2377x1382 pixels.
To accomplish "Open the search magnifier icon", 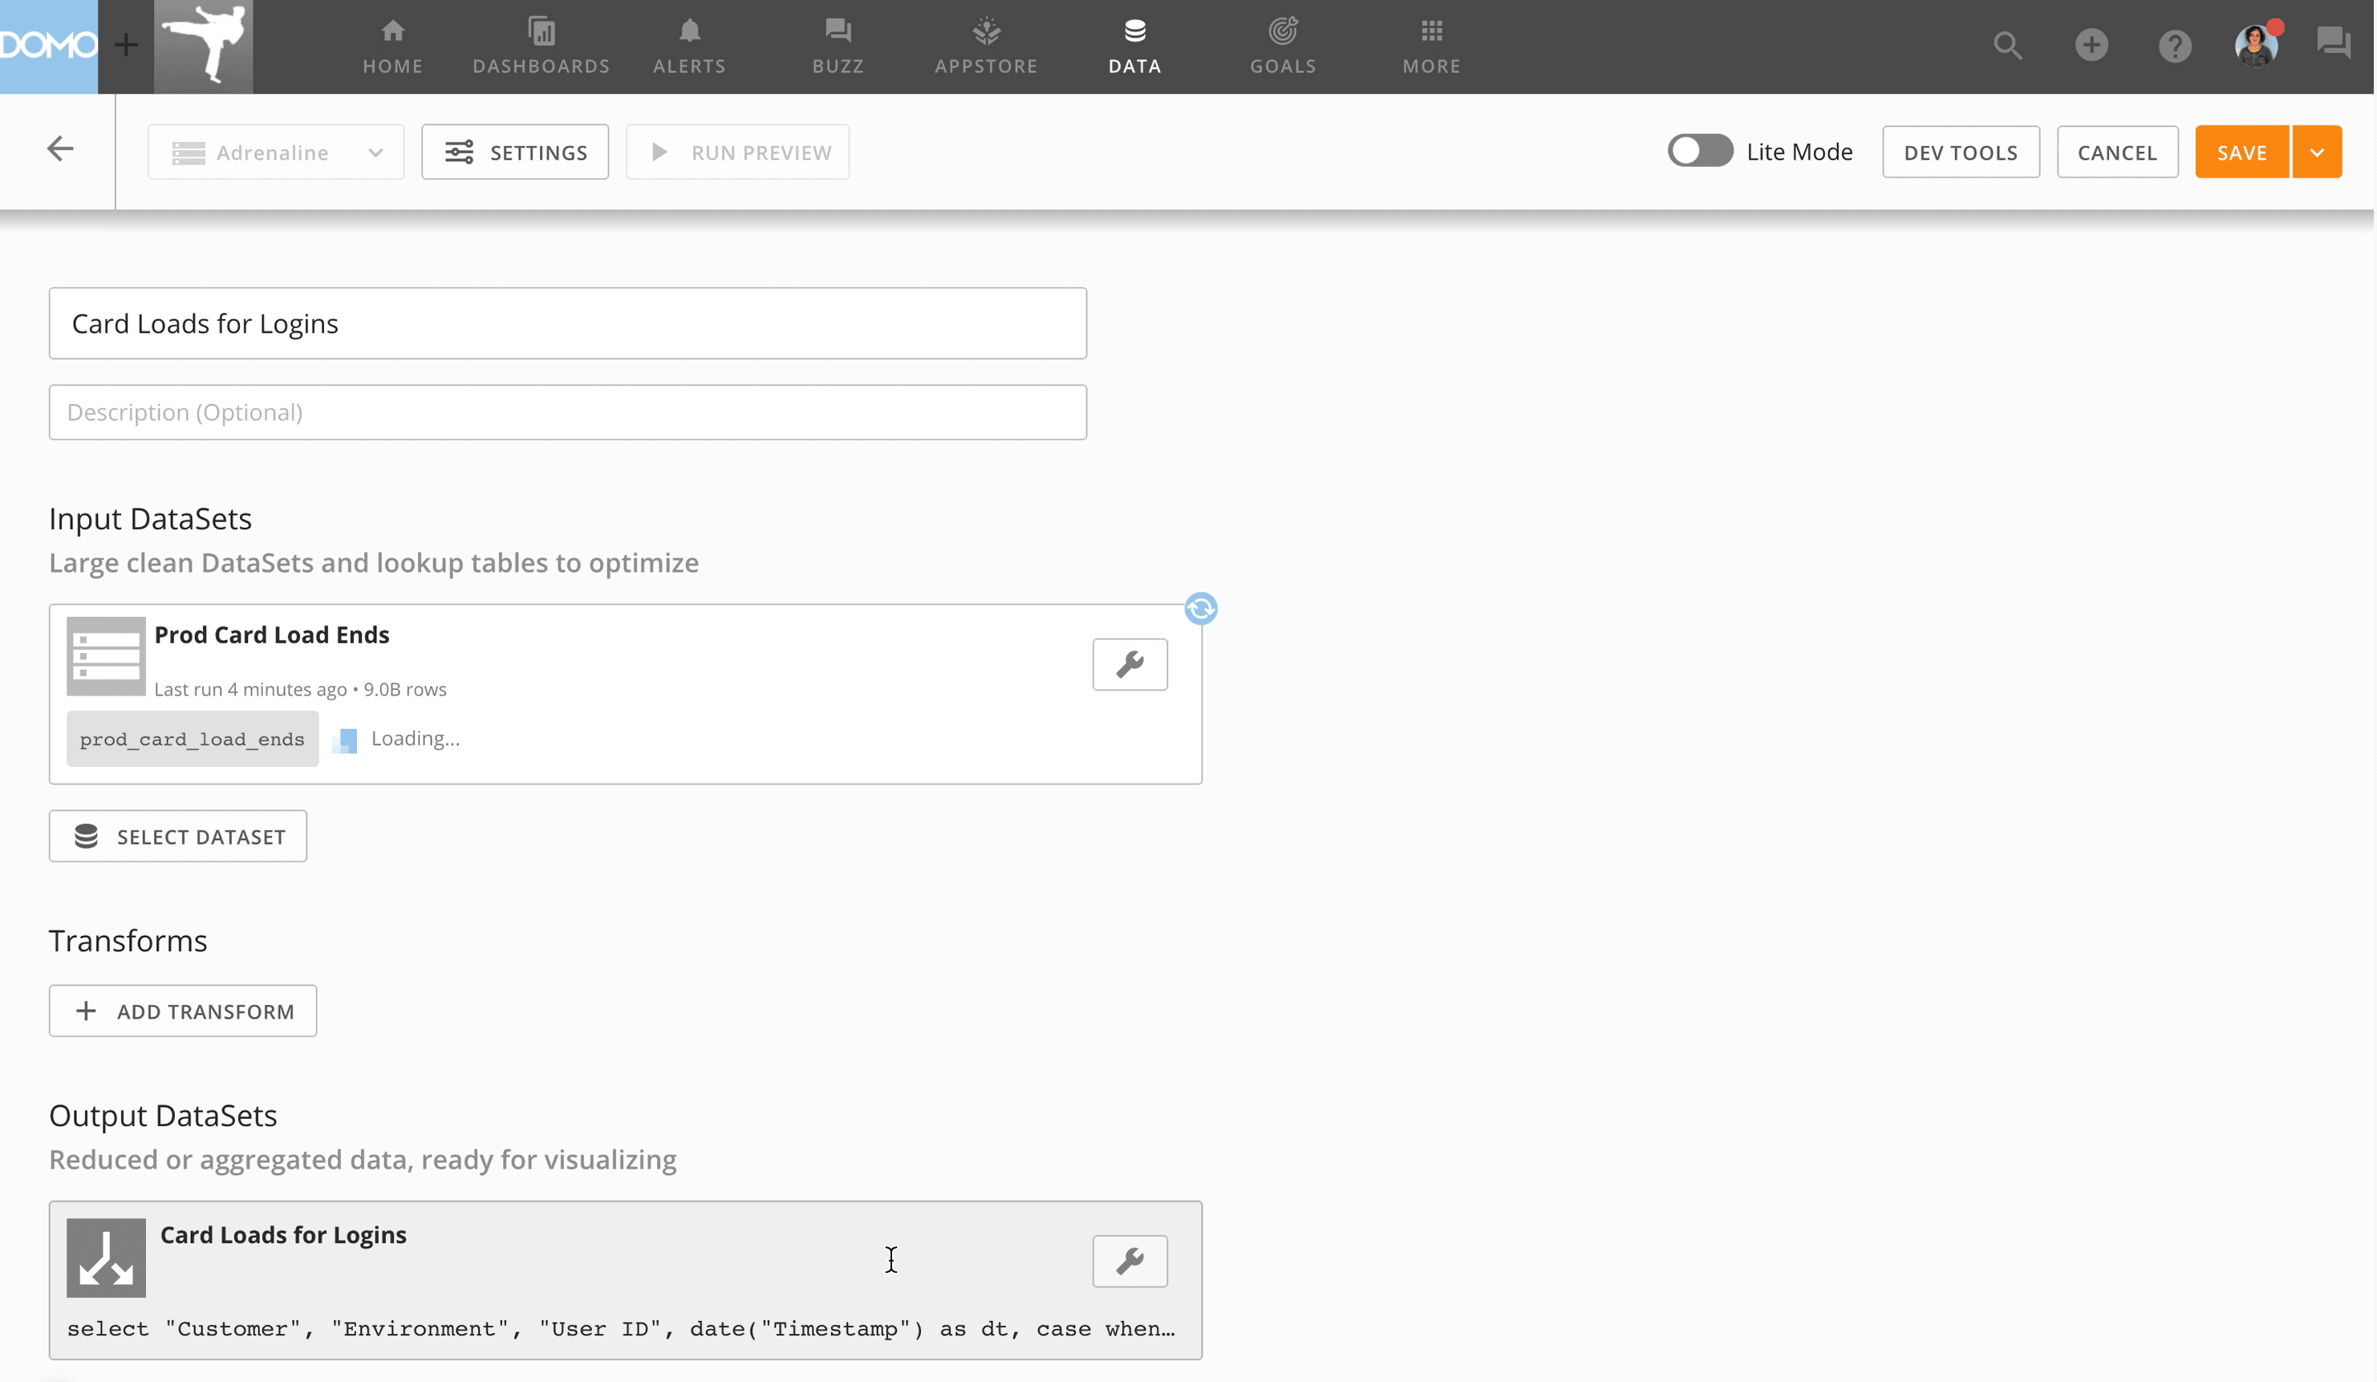I will coord(2007,45).
